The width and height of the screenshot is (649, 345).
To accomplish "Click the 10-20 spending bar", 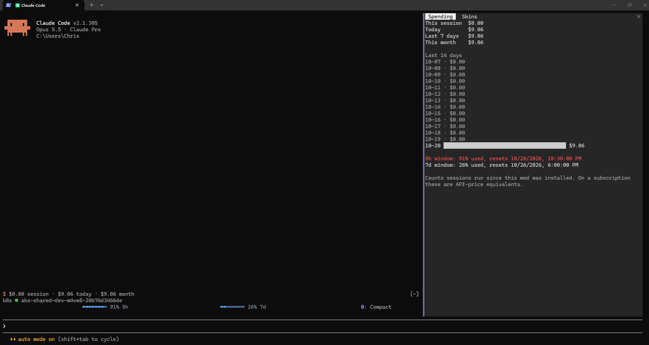I will click(x=504, y=146).
